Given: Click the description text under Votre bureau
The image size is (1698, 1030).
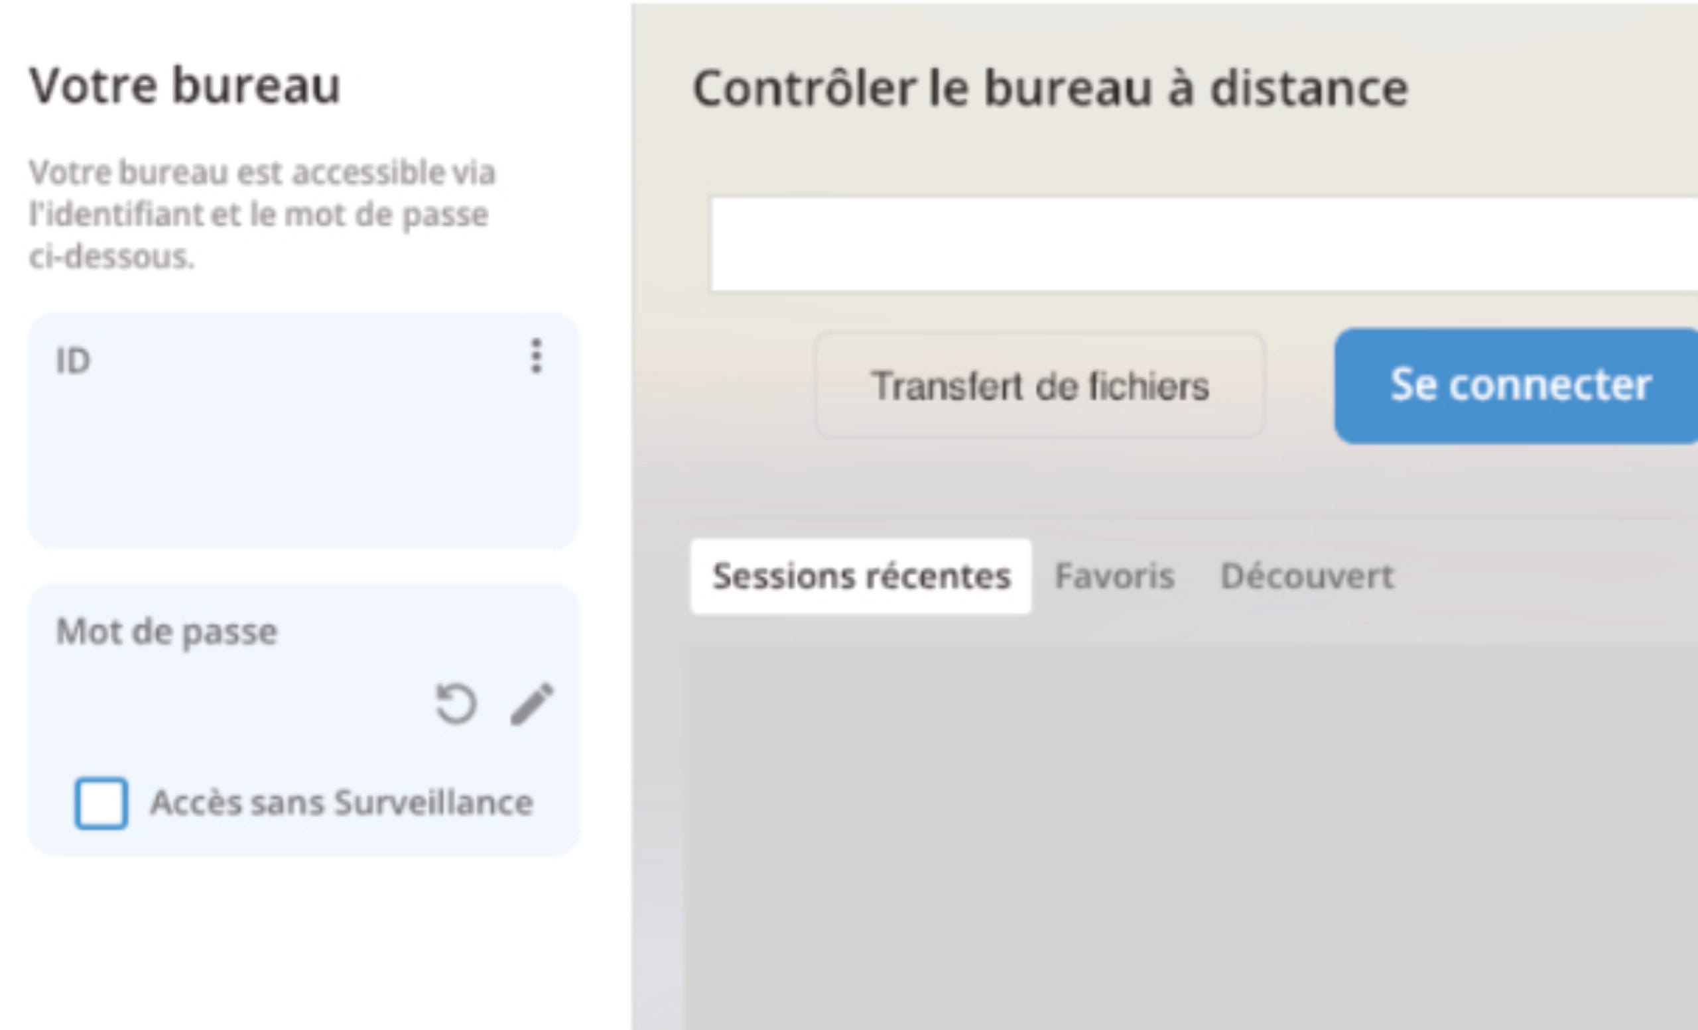Looking at the screenshot, I should [x=262, y=214].
